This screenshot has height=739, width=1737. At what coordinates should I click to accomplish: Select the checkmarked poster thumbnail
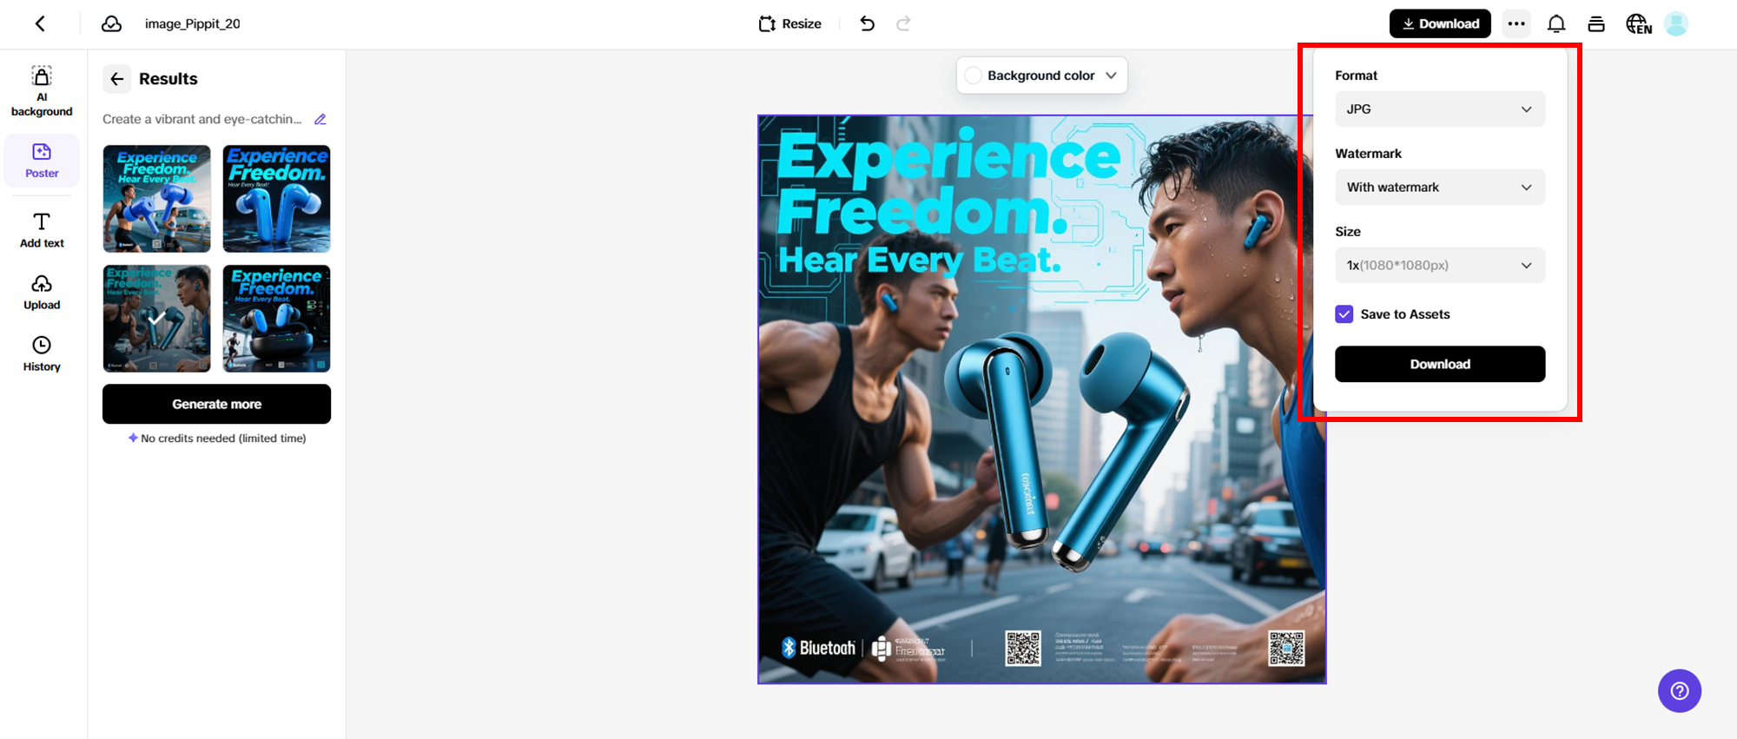pos(156,319)
